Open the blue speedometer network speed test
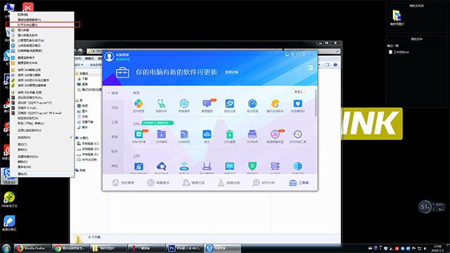 [x=252, y=103]
